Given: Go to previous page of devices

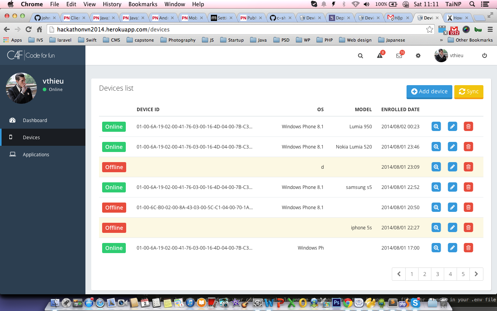Looking at the screenshot, I should (399, 274).
